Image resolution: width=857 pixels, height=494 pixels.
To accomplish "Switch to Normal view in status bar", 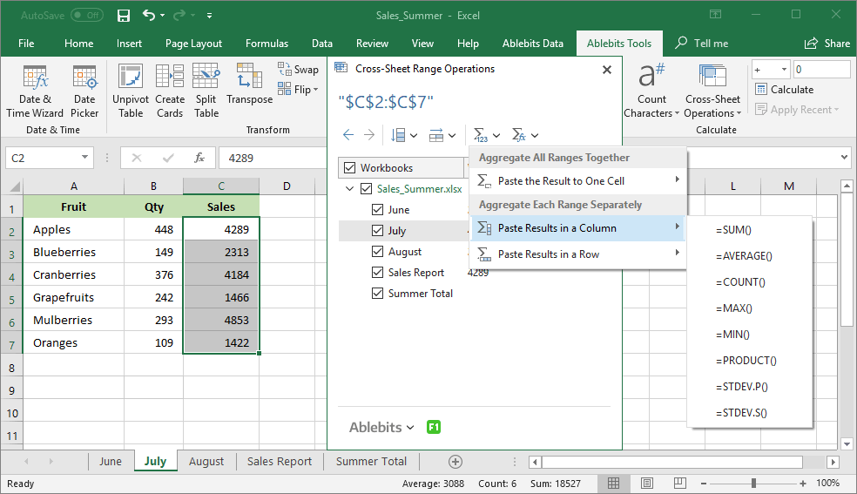I will (x=614, y=483).
